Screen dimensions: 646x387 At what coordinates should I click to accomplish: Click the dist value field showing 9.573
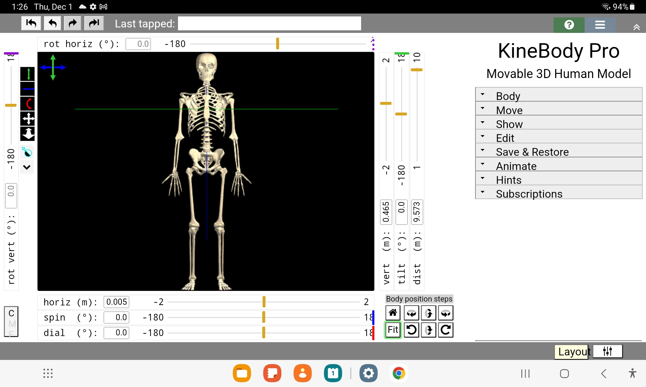[417, 212]
